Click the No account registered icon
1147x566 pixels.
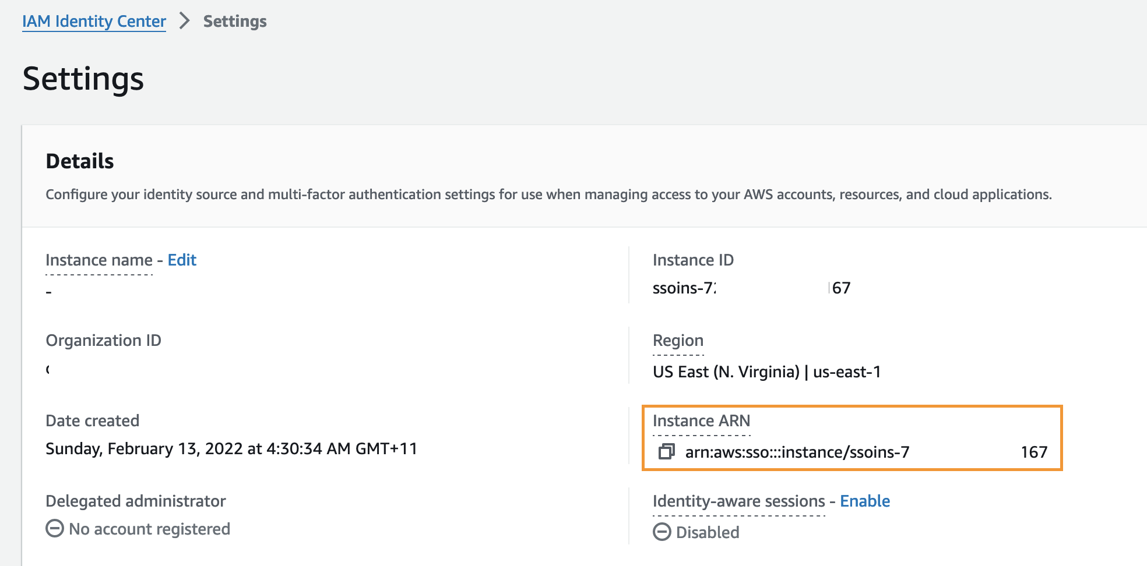click(55, 528)
